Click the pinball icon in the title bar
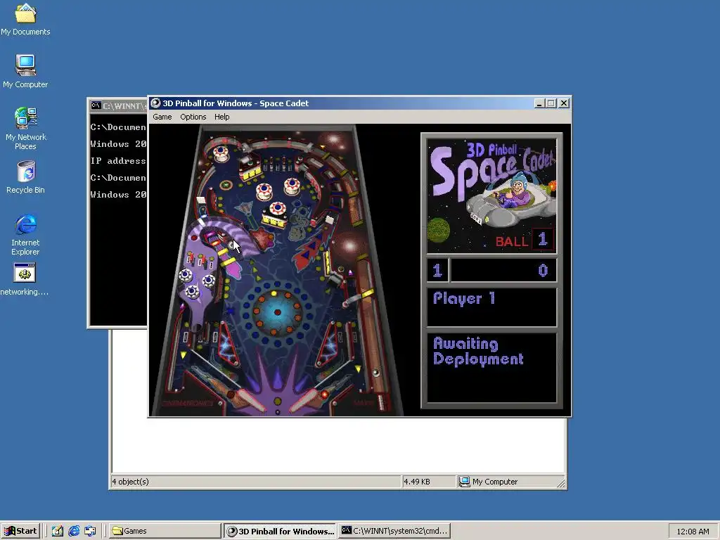 [x=155, y=103]
